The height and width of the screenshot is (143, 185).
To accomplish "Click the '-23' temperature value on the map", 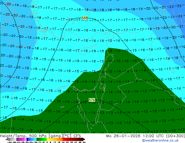I will coord(179,6).
